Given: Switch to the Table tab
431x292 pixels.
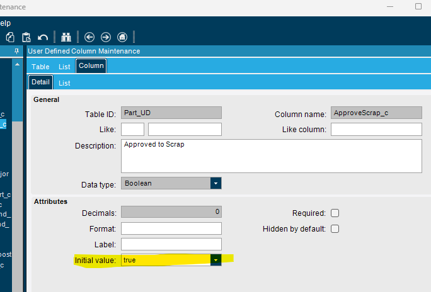Looking at the screenshot, I should [40, 67].
